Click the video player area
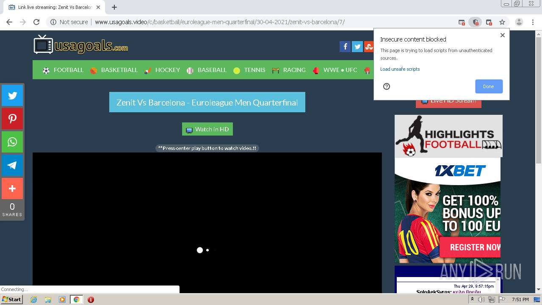542x305 pixels. 207,223
